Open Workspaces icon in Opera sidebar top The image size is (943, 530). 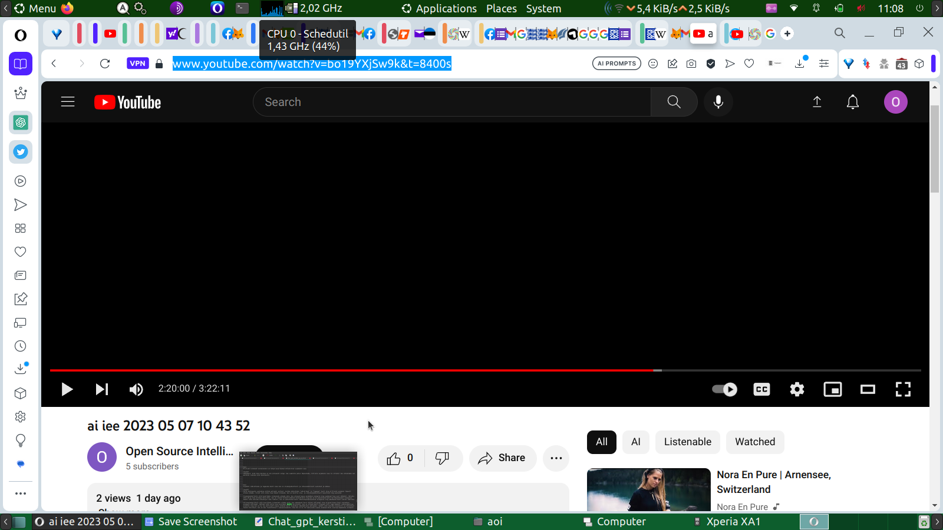click(x=21, y=64)
